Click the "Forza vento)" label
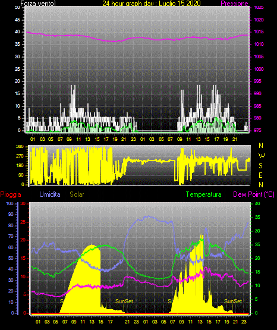 coord(38,4)
